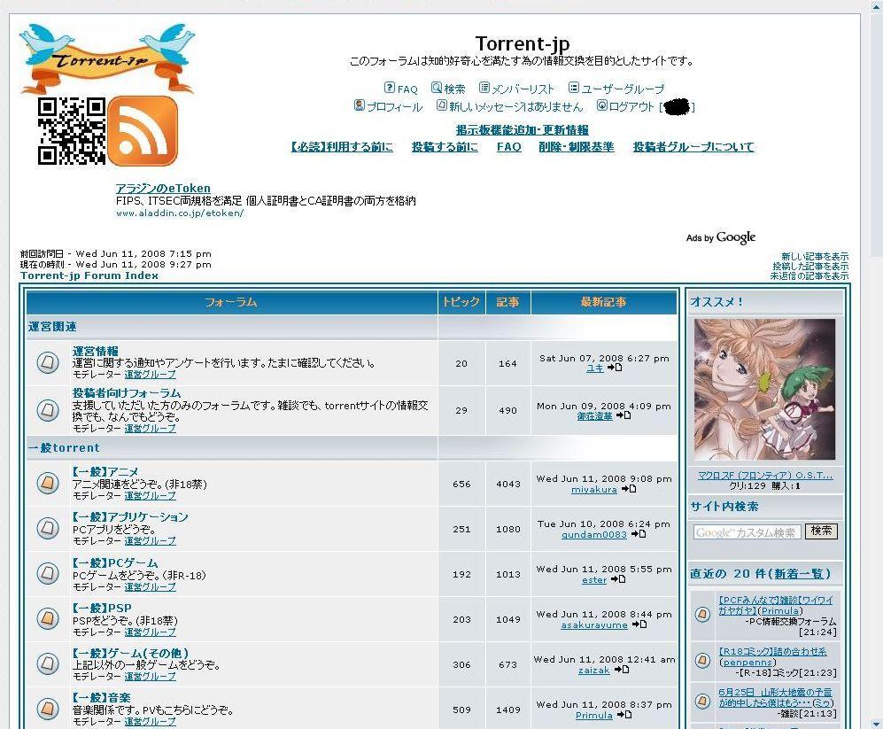Click topic icon beside PCFみんなで雑談 entry

(702, 614)
